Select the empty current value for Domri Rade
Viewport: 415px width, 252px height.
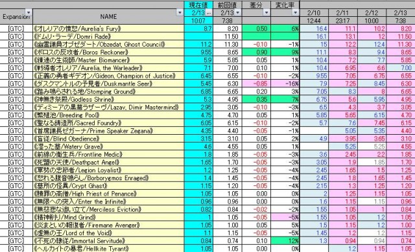click(x=198, y=36)
